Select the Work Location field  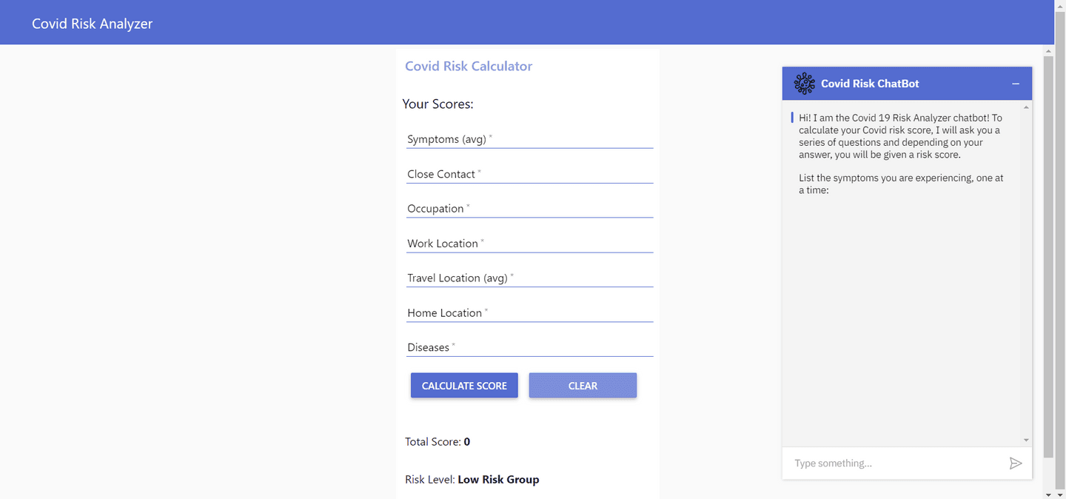(529, 244)
